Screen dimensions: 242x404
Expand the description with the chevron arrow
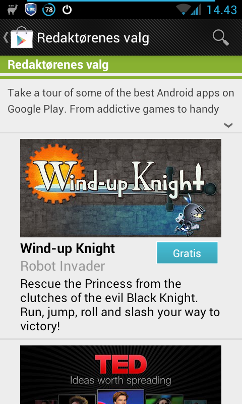(x=228, y=125)
